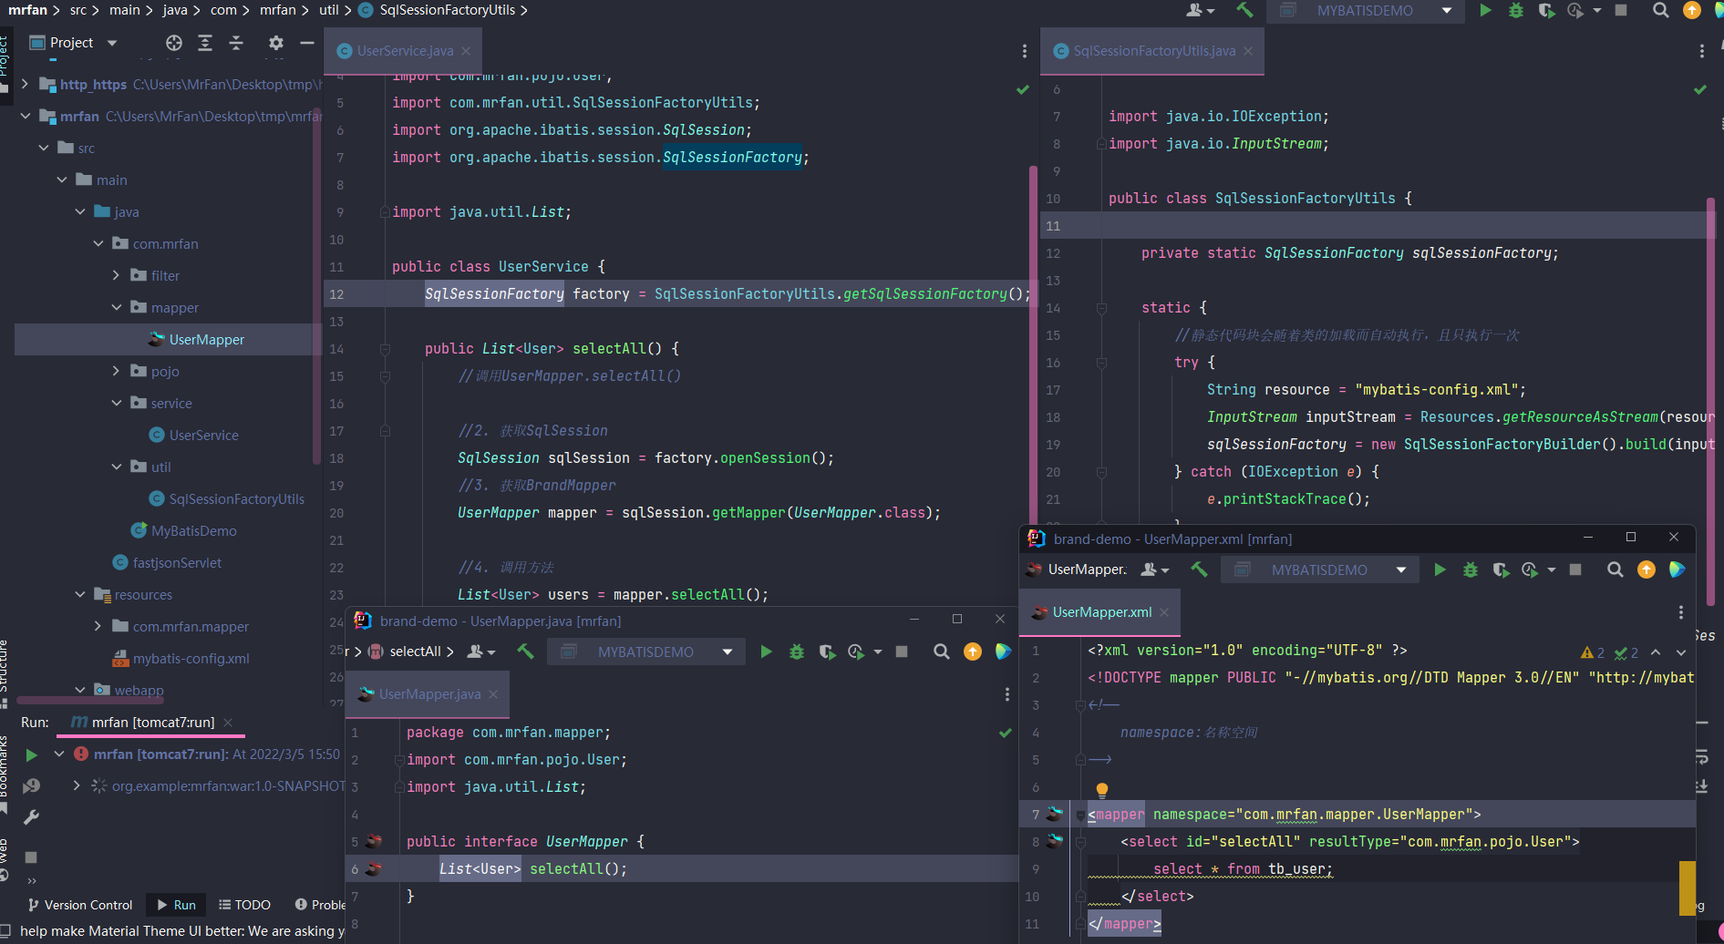Screen dimensions: 1724x944
Task: Select fastjsonServlet in project tree
Action: pos(167,562)
